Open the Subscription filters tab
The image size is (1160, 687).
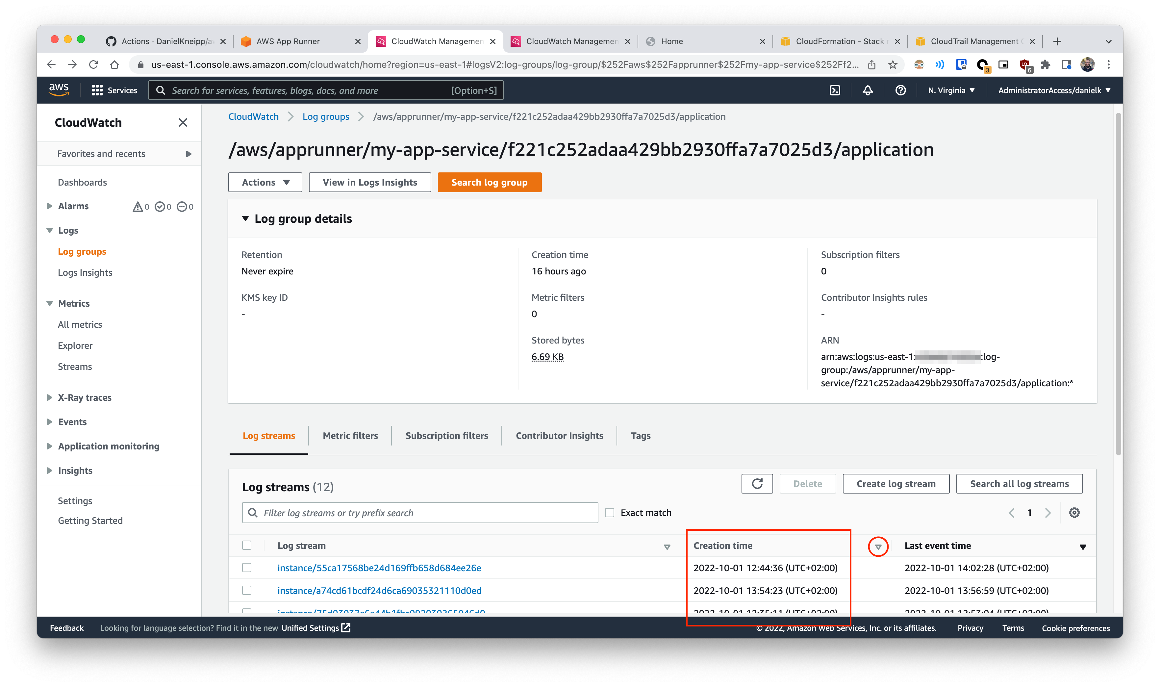point(446,436)
